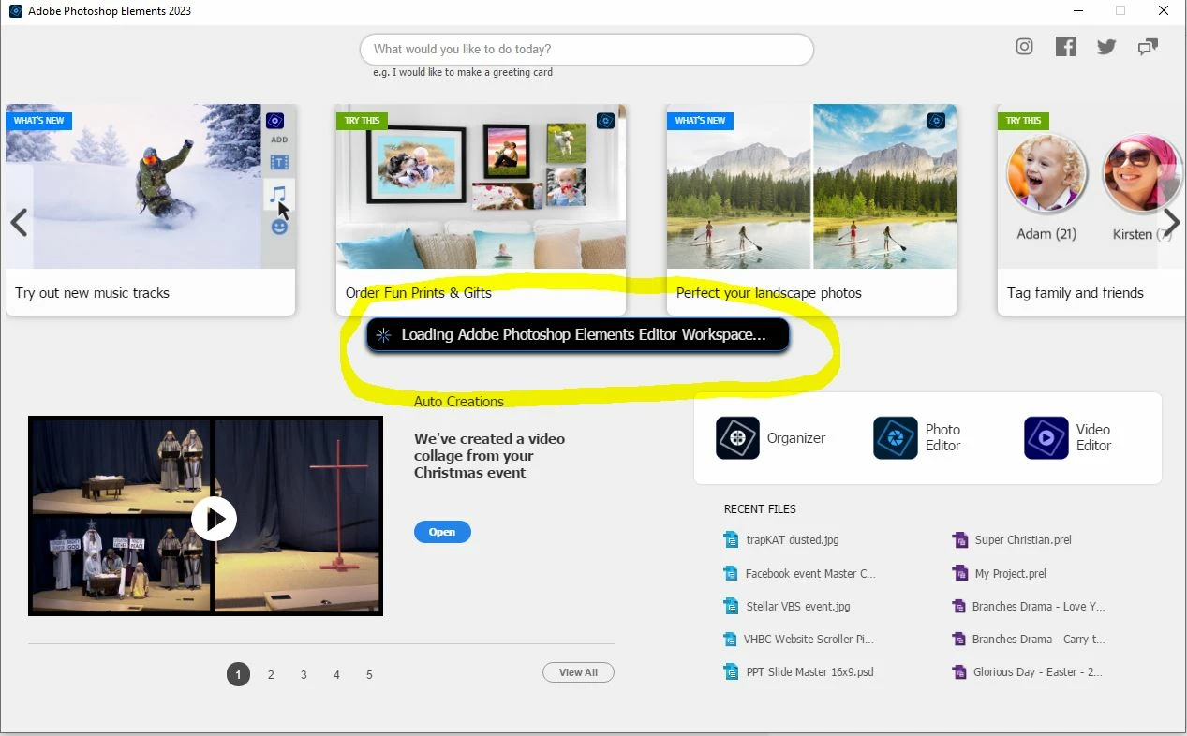This screenshot has height=736, width=1187.
Task: Open recent file Stellar VBS event.jpg
Action: point(798,606)
